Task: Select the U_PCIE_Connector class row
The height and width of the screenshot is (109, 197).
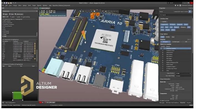Action: [7, 26]
